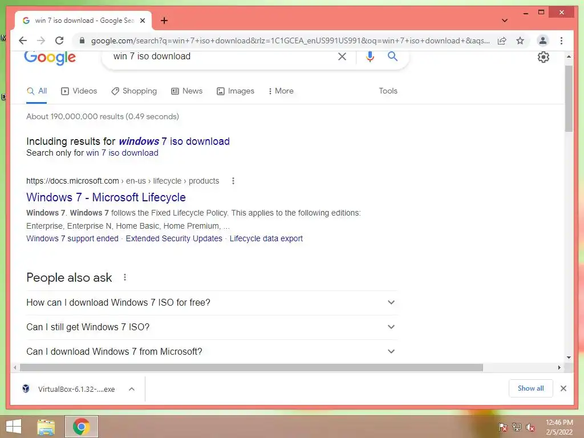Search only for 'win 7 iso download'
The width and height of the screenshot is (584, 438).
click(122, 153)
